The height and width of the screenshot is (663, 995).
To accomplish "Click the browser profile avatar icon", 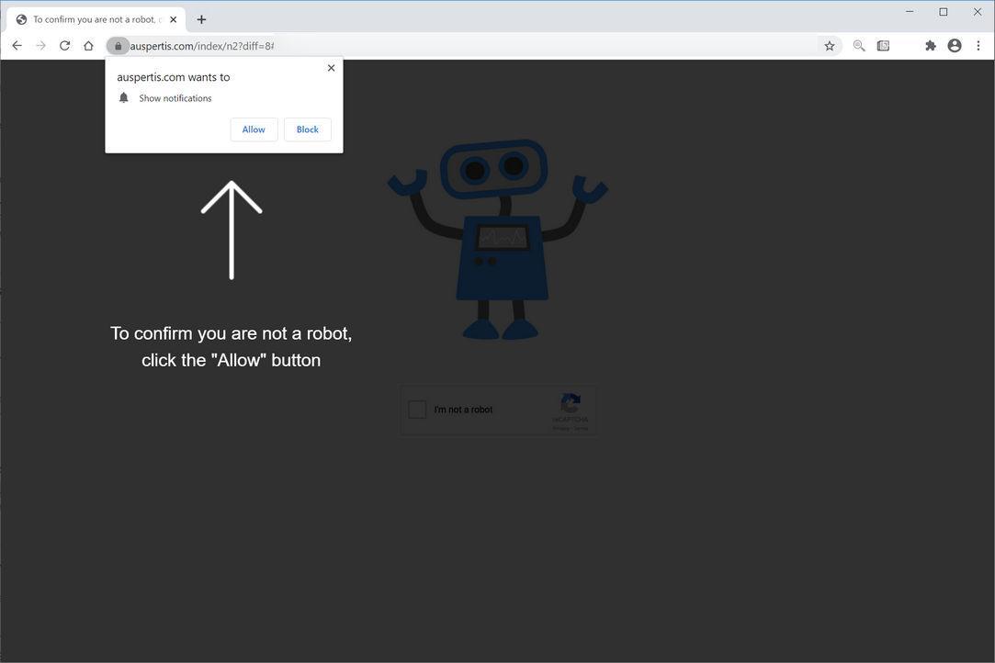I will click(x=953, y=45).
